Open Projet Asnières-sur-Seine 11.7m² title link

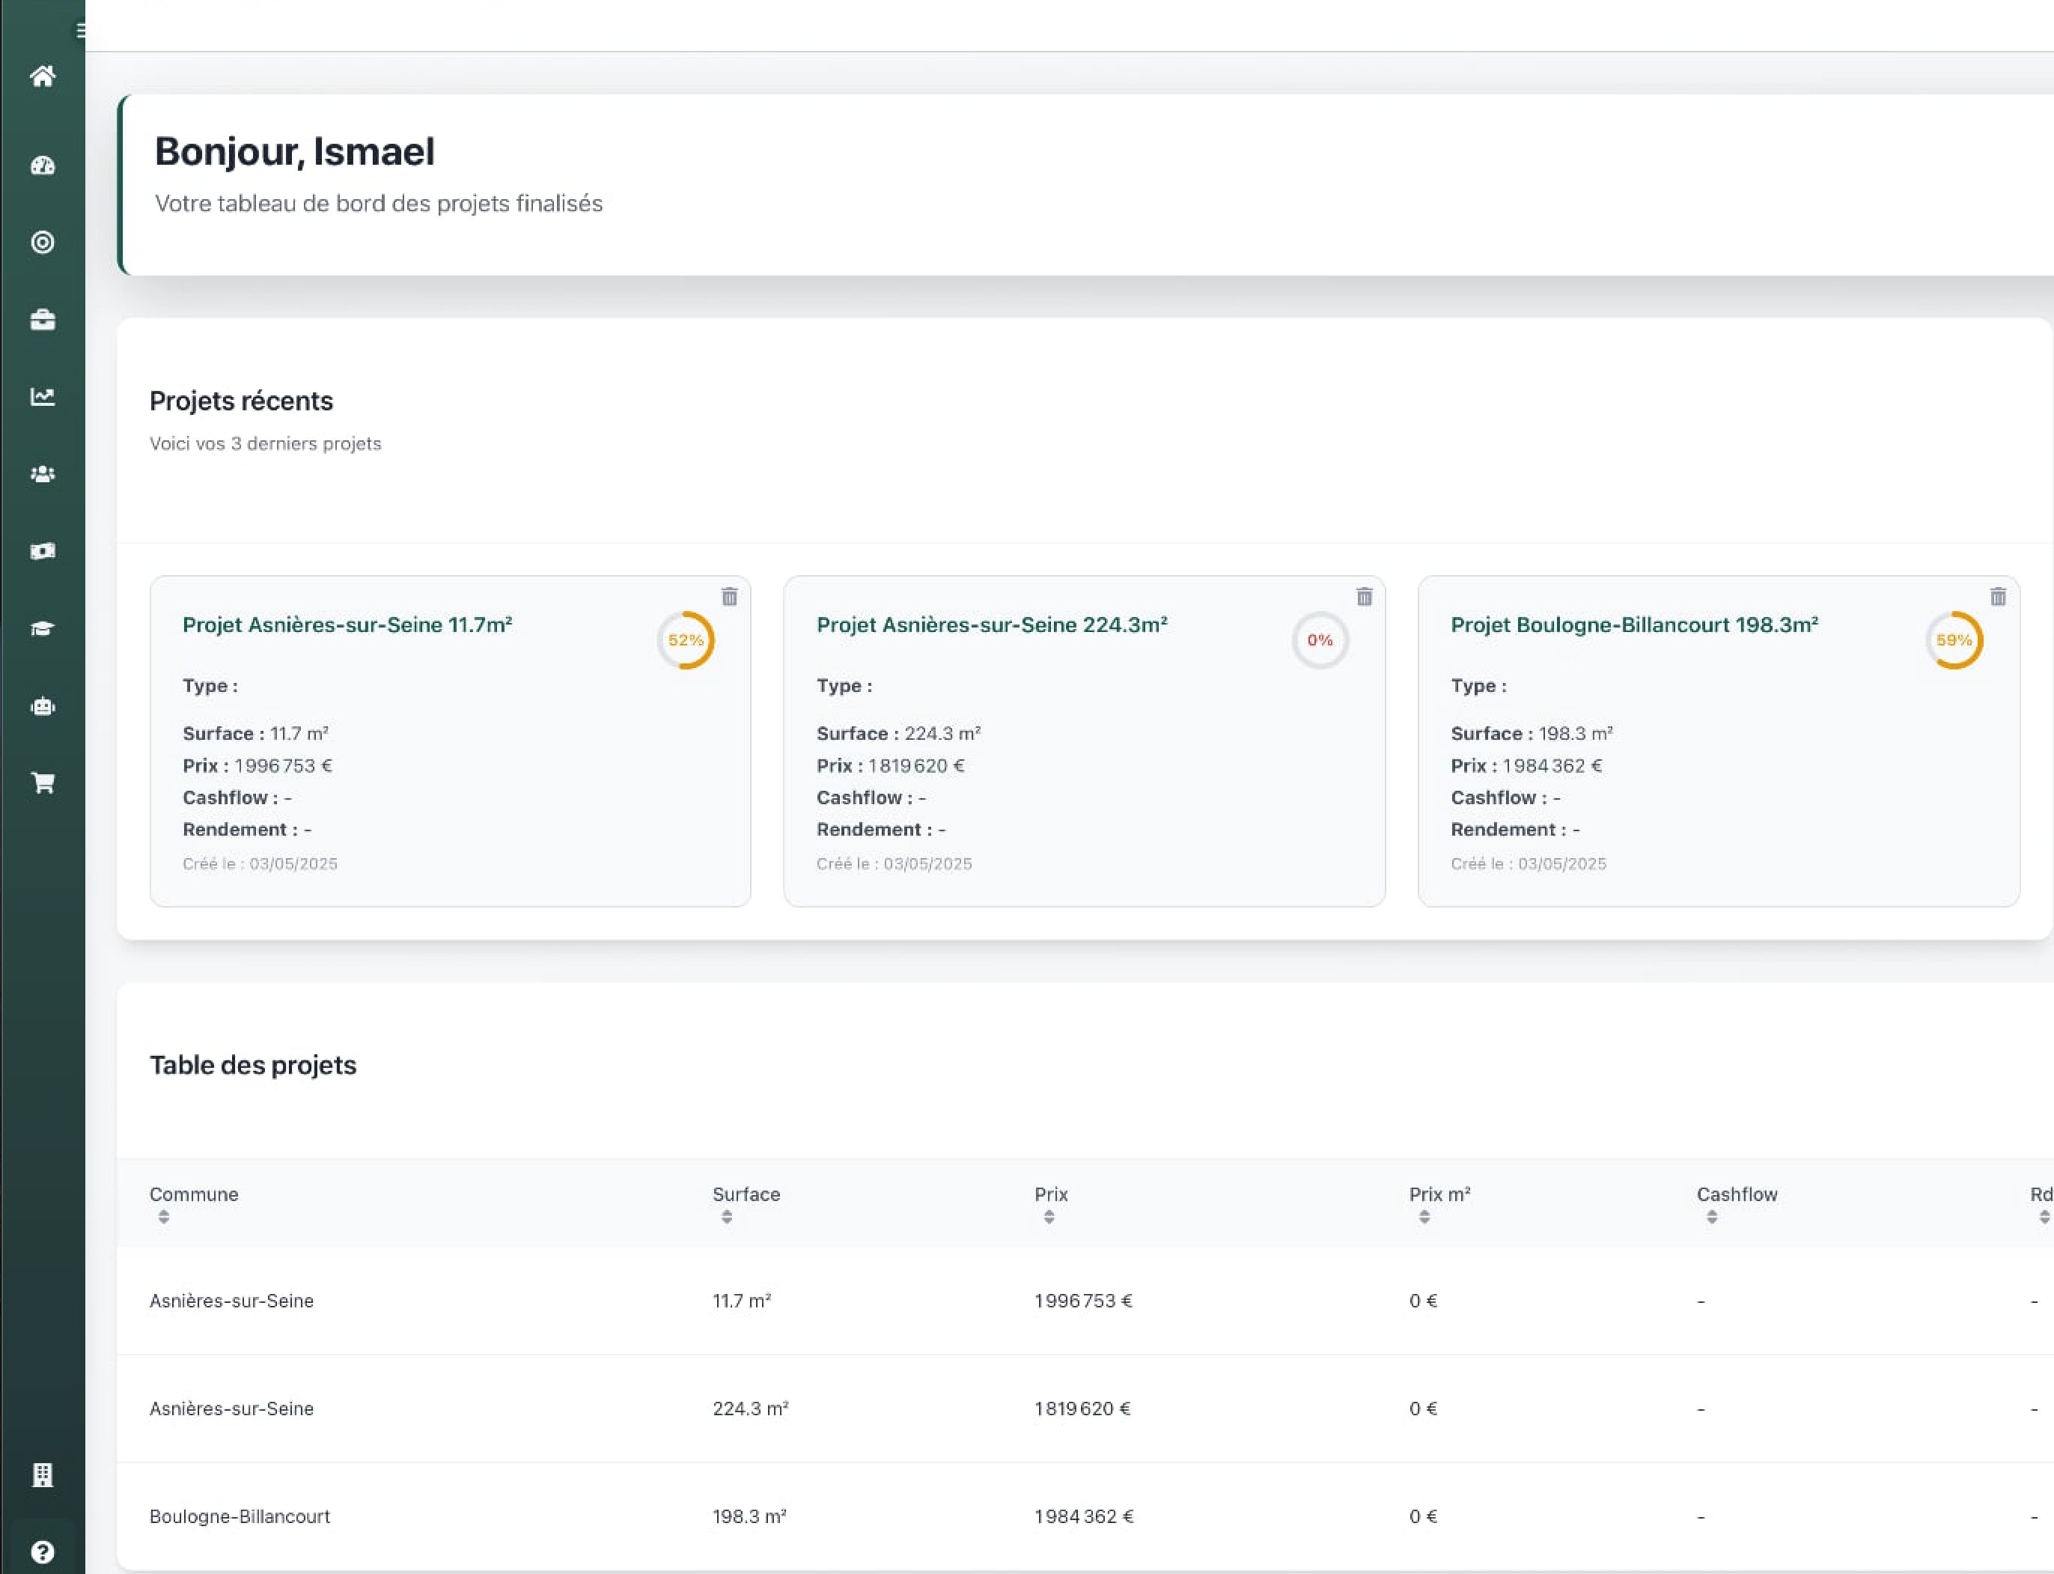click(347, 625)
